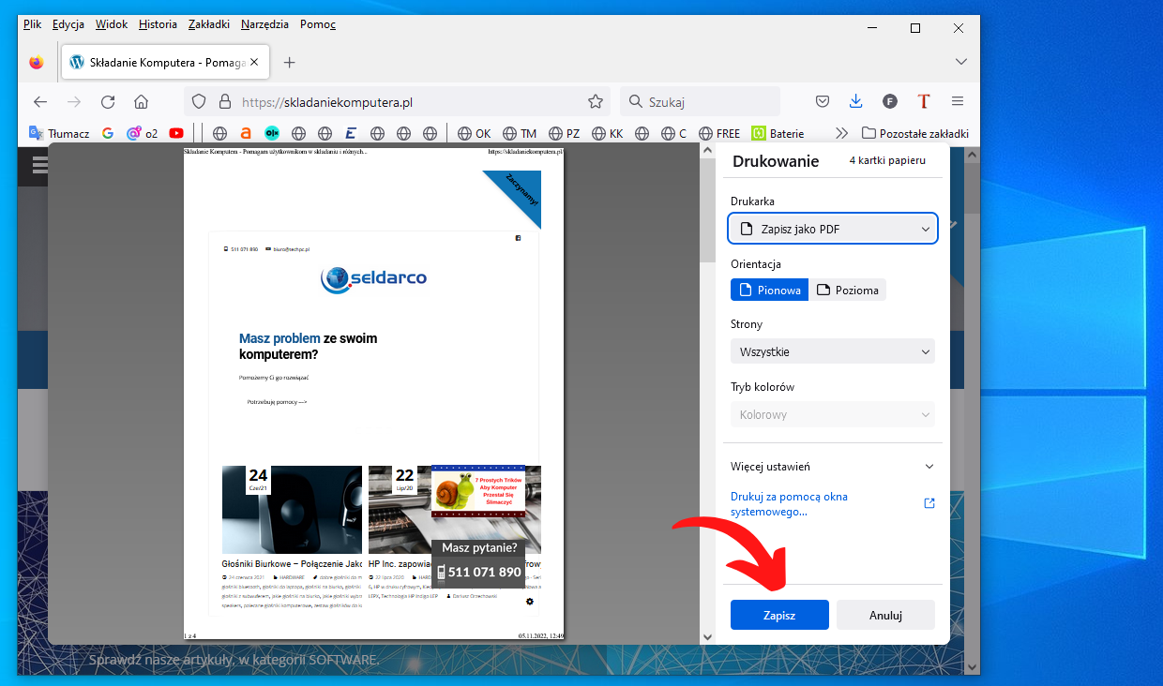
Task: Show site security padlock information
Action: pyautogui.click(x=224, y=101)
